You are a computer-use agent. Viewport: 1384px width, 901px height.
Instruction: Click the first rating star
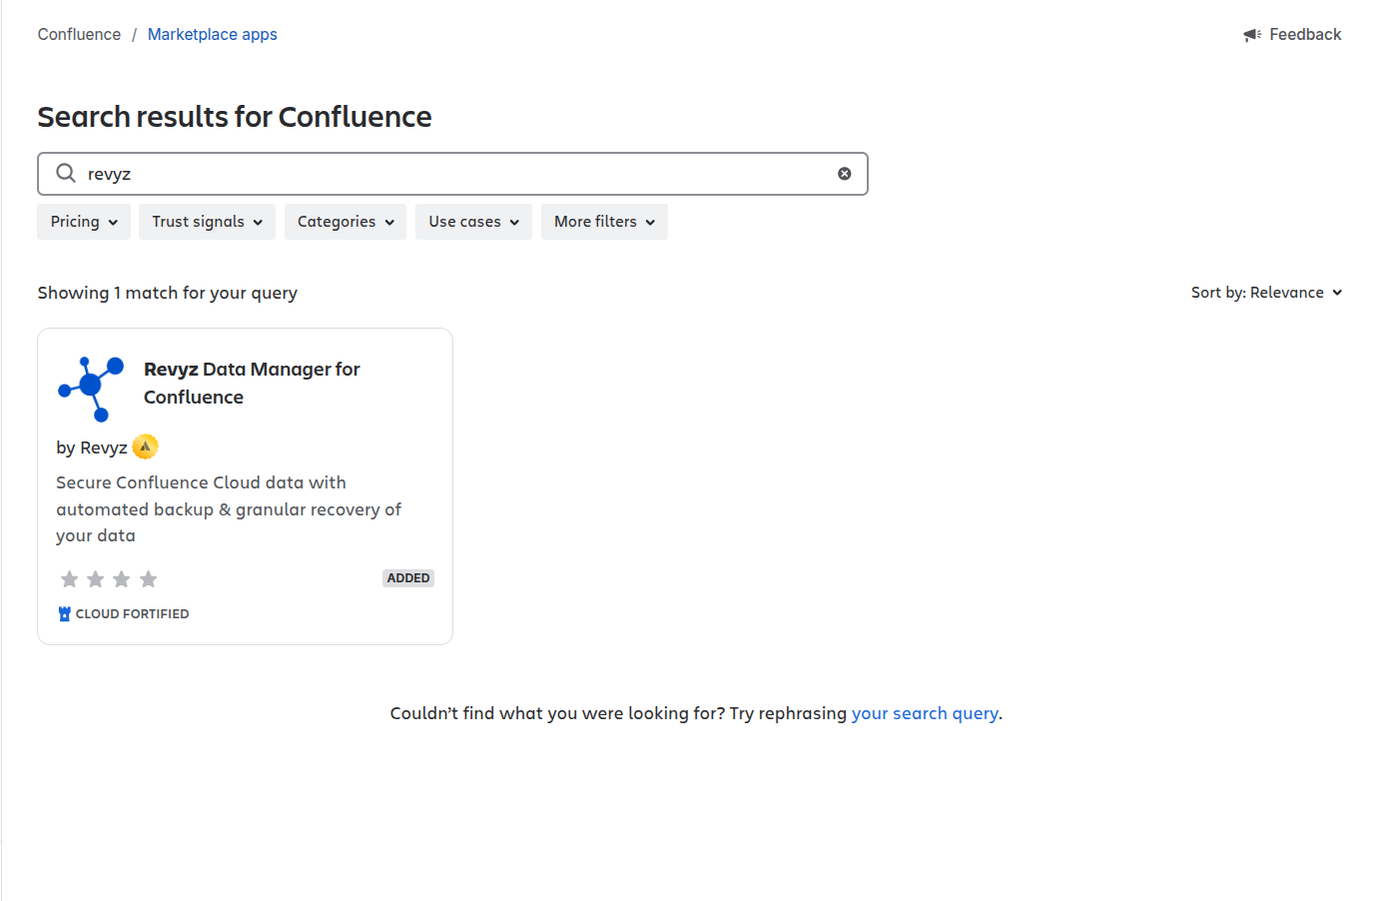[x=69, y=579]
